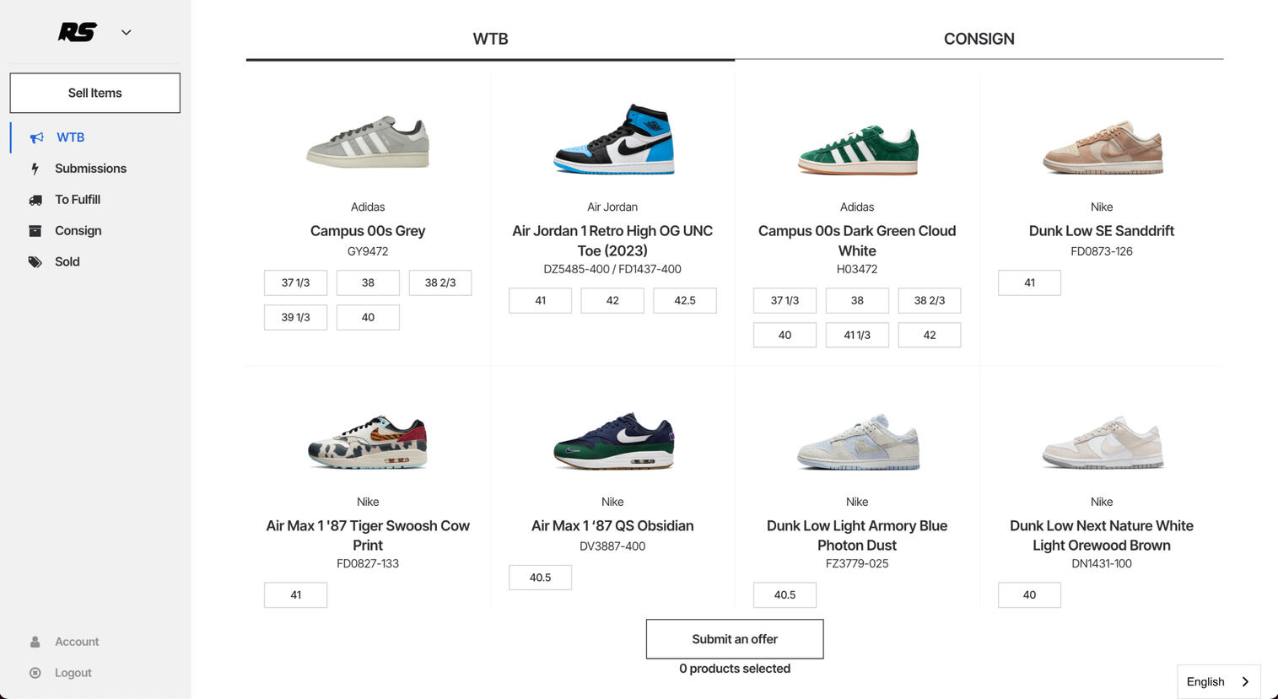
Task: Select the WTB tab at top
Action: [x=490, y=39]
